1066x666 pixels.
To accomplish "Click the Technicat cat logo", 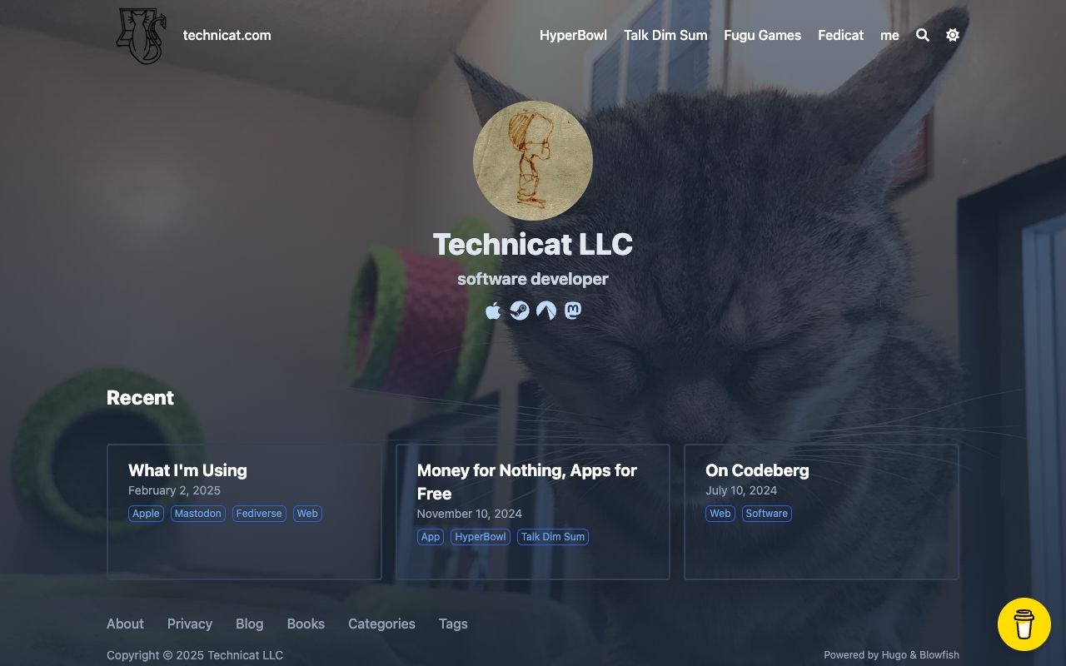I will pos(142,36).
